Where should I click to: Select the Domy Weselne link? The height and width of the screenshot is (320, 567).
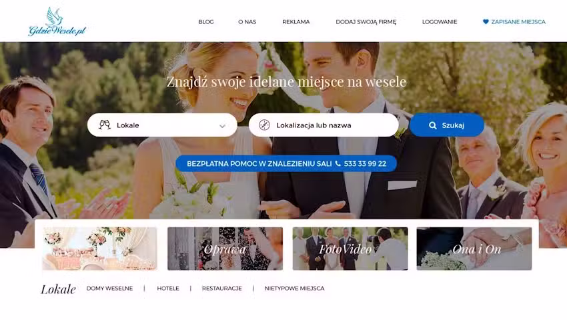[x=109, y=288]
